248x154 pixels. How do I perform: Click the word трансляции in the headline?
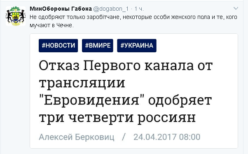(82, 83)
